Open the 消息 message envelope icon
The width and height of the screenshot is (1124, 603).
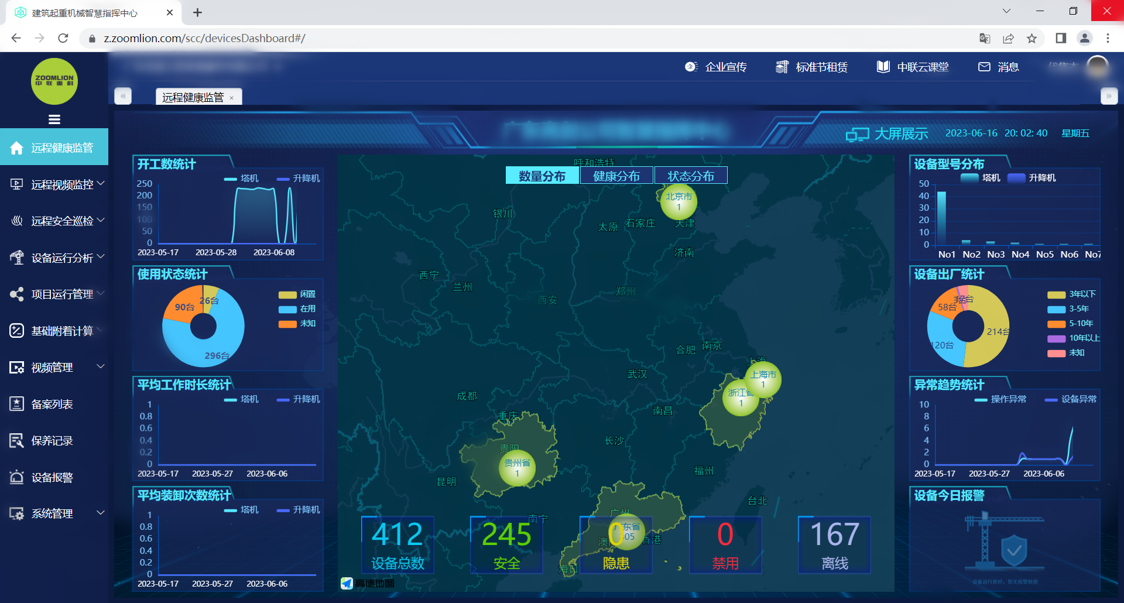click(x=985, y=67)
